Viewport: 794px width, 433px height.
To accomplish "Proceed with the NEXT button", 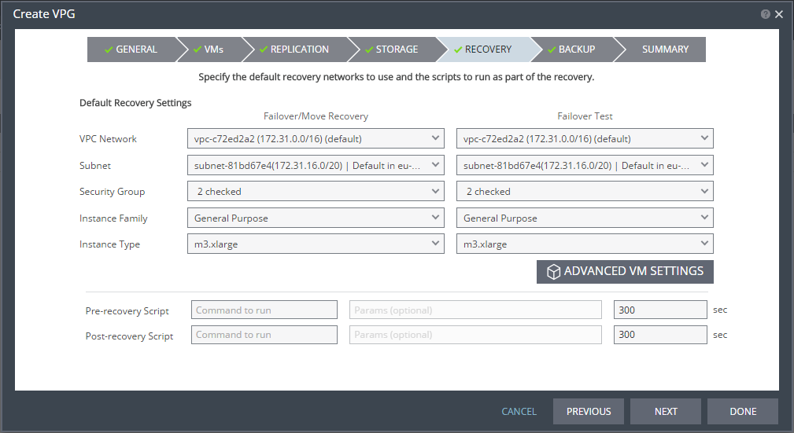I will (666, 412).
